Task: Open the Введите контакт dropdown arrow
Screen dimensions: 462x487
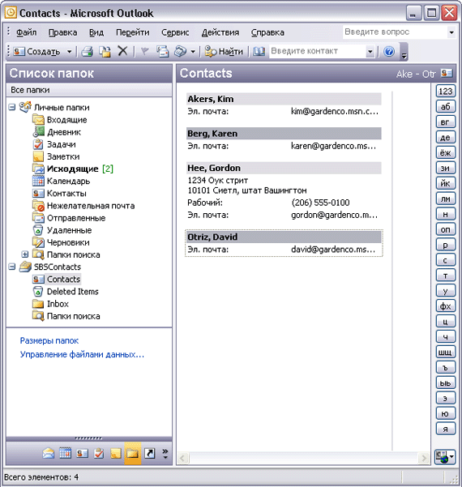Action: [x=370, y=52]
